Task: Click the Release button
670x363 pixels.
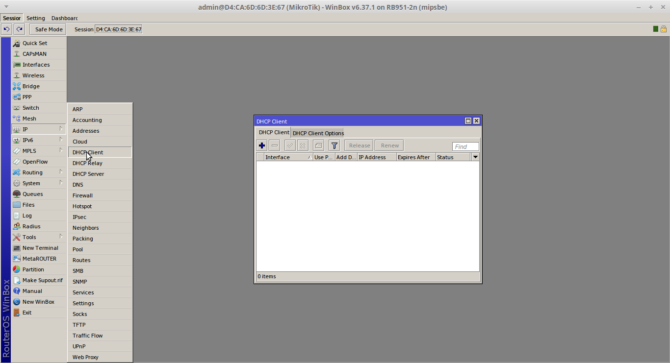Action: tap(360, 145)
